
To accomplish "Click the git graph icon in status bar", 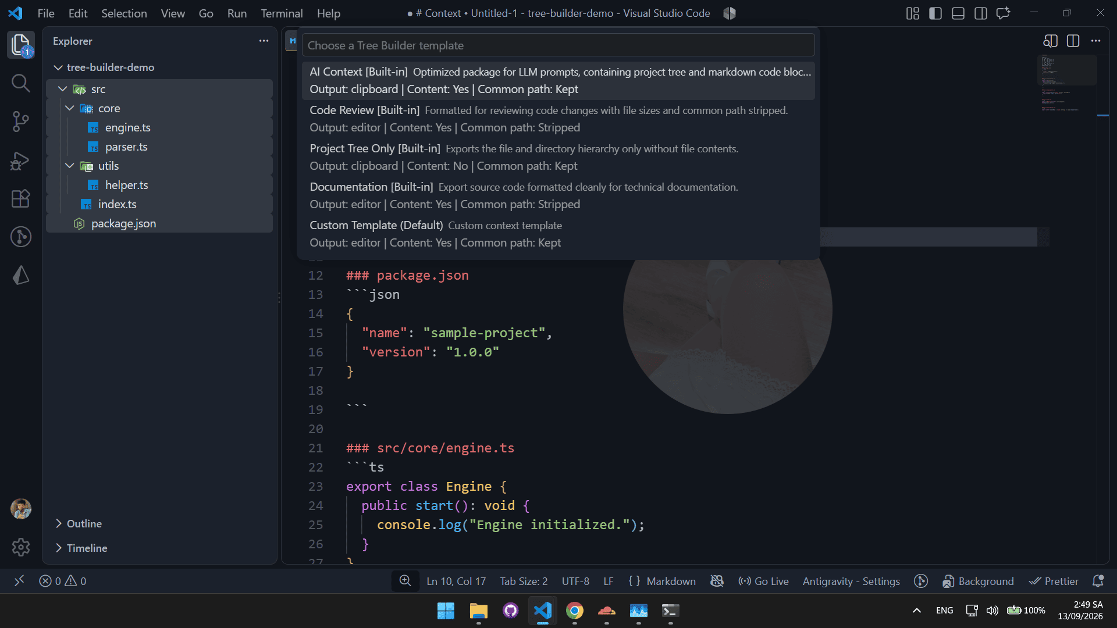I will tap(921, 581).
